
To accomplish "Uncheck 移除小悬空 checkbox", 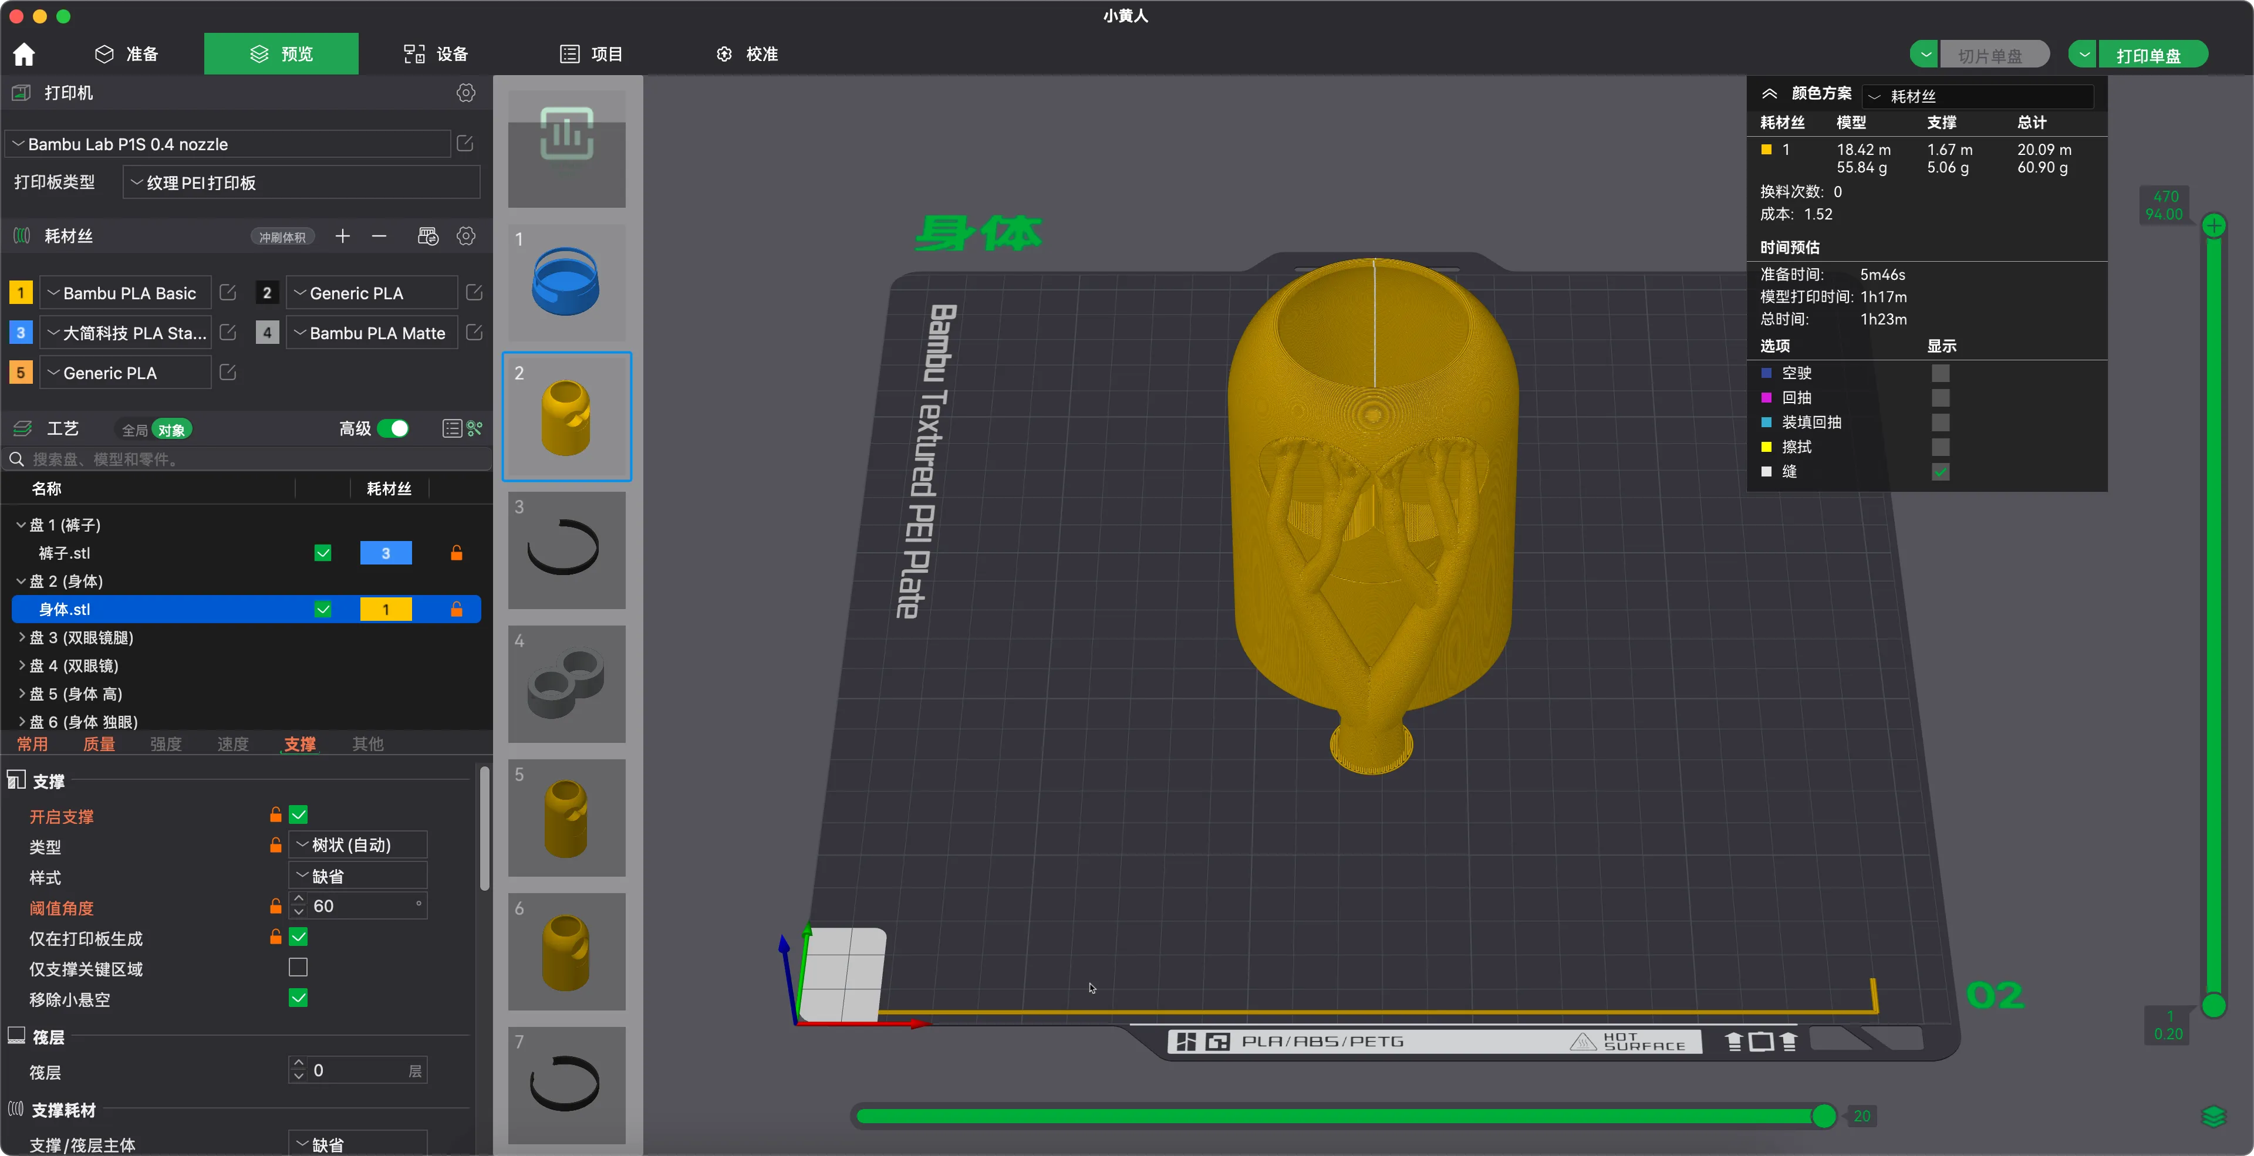I will coord(298,999).
